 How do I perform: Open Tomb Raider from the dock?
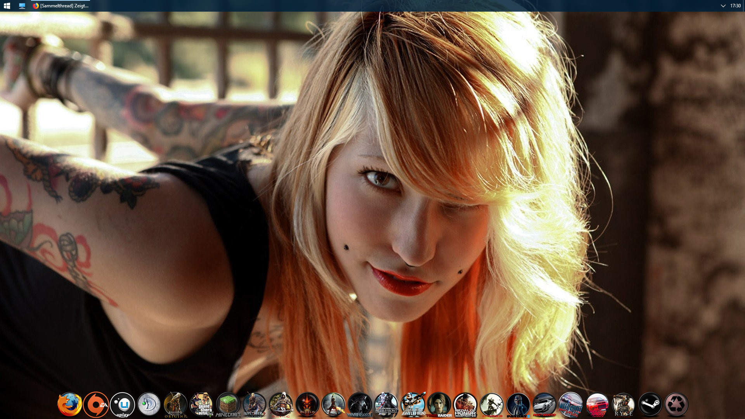(439, 405)
